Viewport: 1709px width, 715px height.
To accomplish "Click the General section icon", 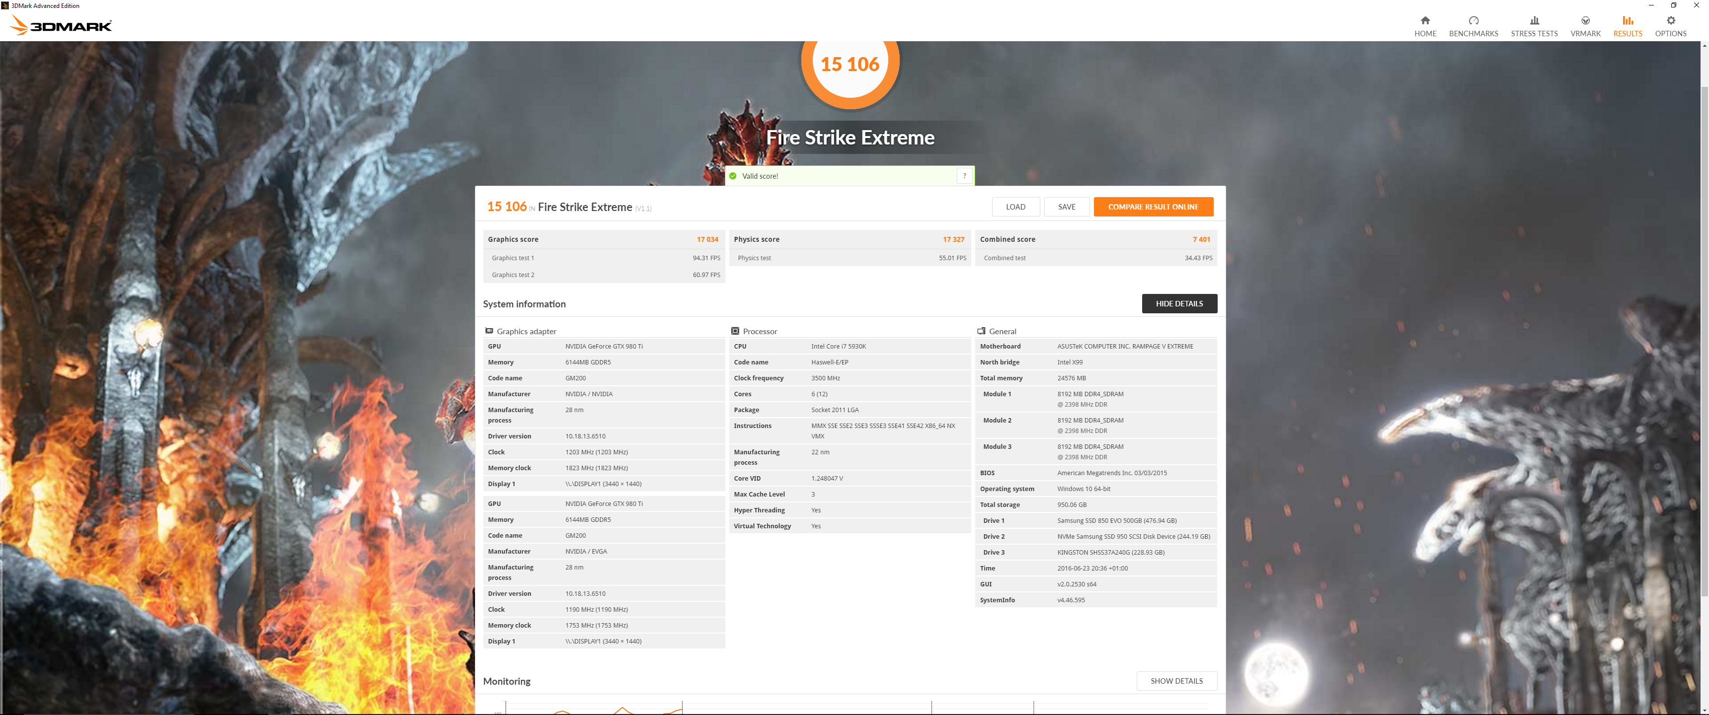I will pyautogui.click(x=981, y=331).
